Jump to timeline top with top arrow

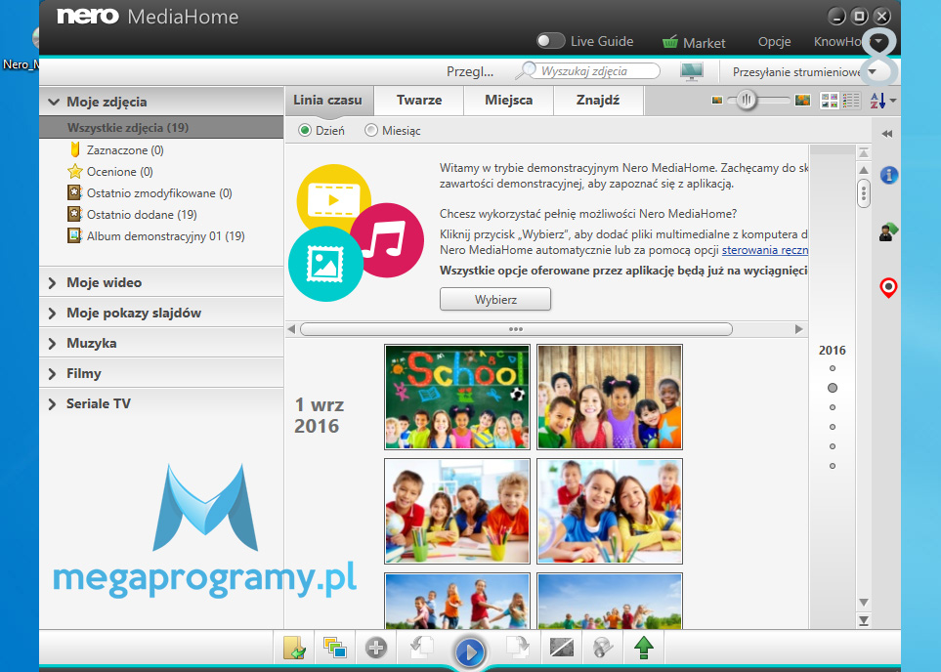tap(864, 152)
